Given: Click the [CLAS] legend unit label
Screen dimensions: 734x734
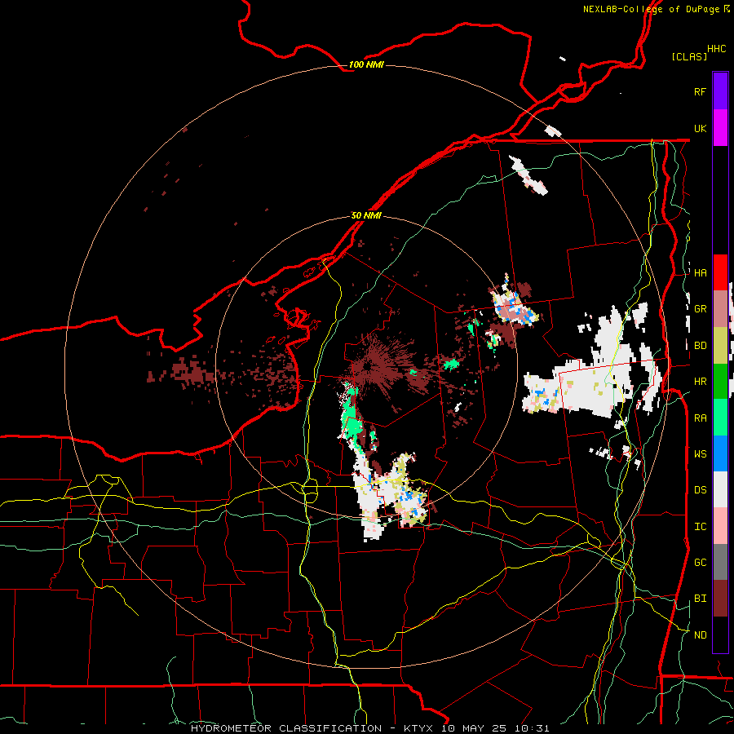Looking at the screenshot, I should click(x=689, y=56).
